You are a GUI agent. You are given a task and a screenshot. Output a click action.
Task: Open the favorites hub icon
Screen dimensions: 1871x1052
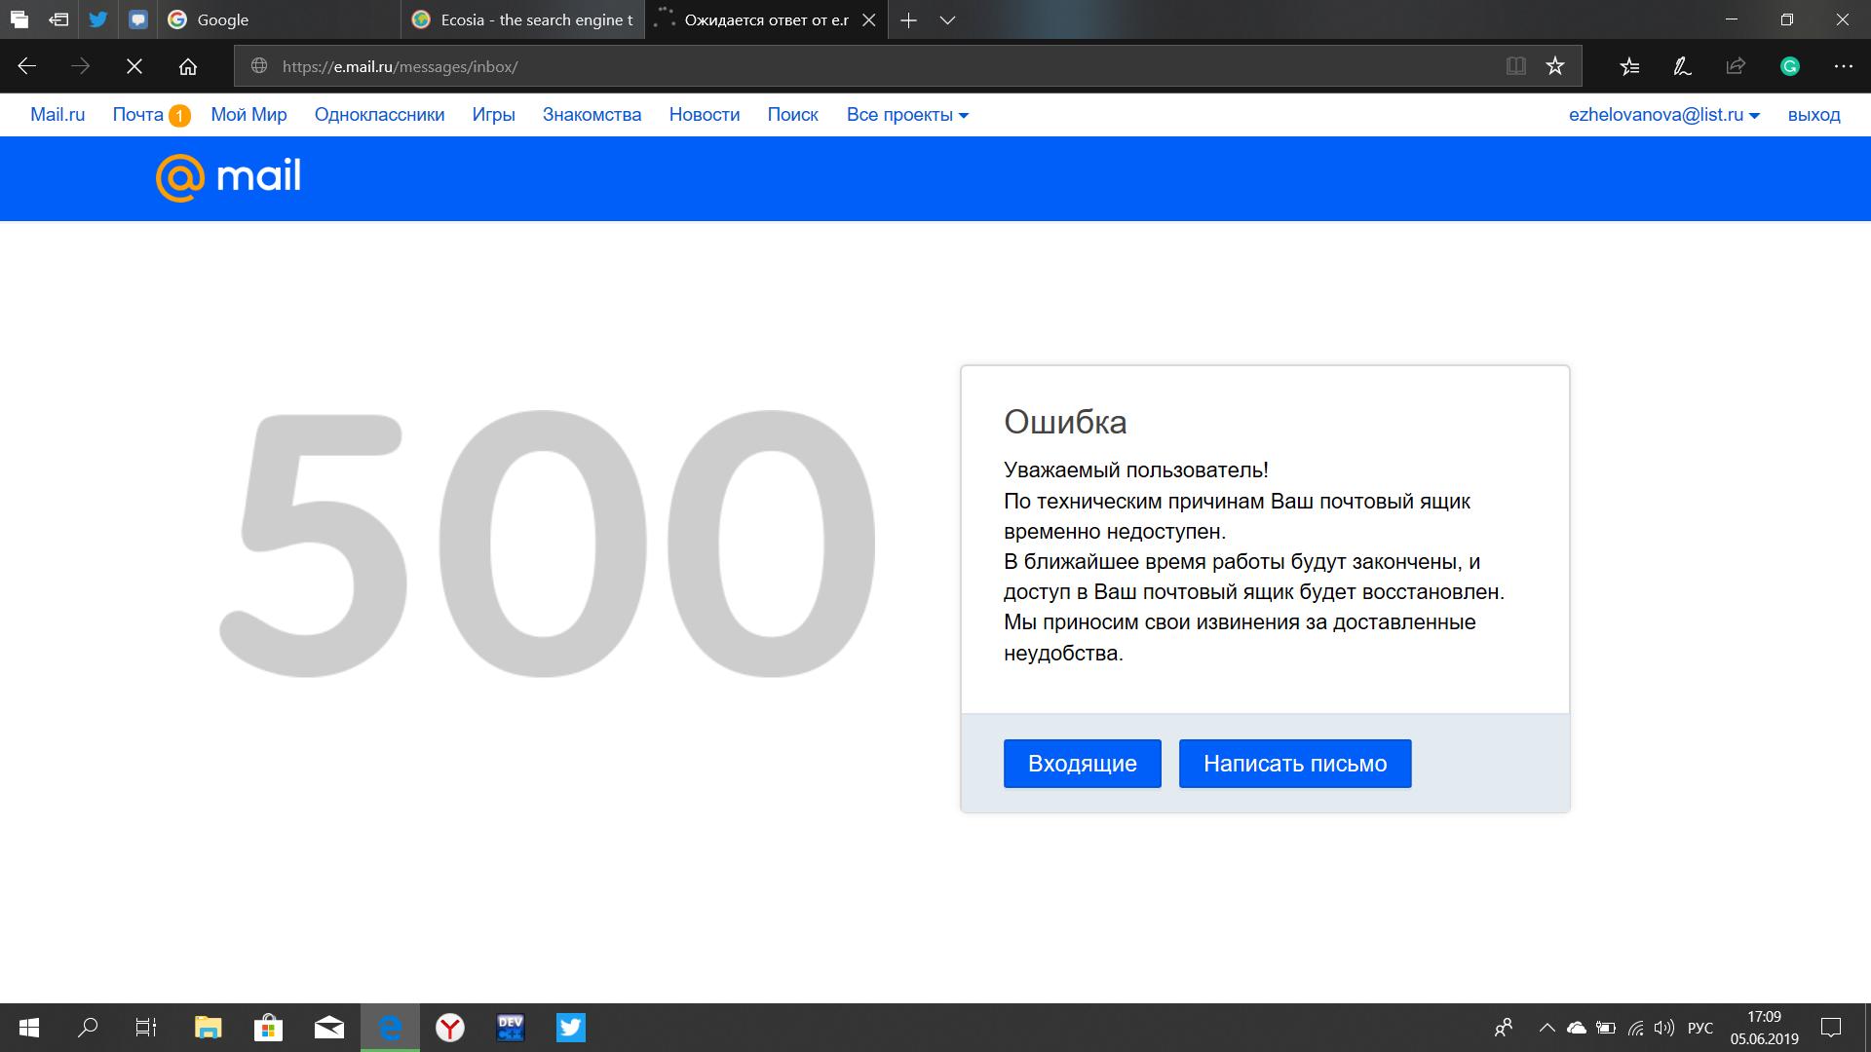tap(1629, 66)
